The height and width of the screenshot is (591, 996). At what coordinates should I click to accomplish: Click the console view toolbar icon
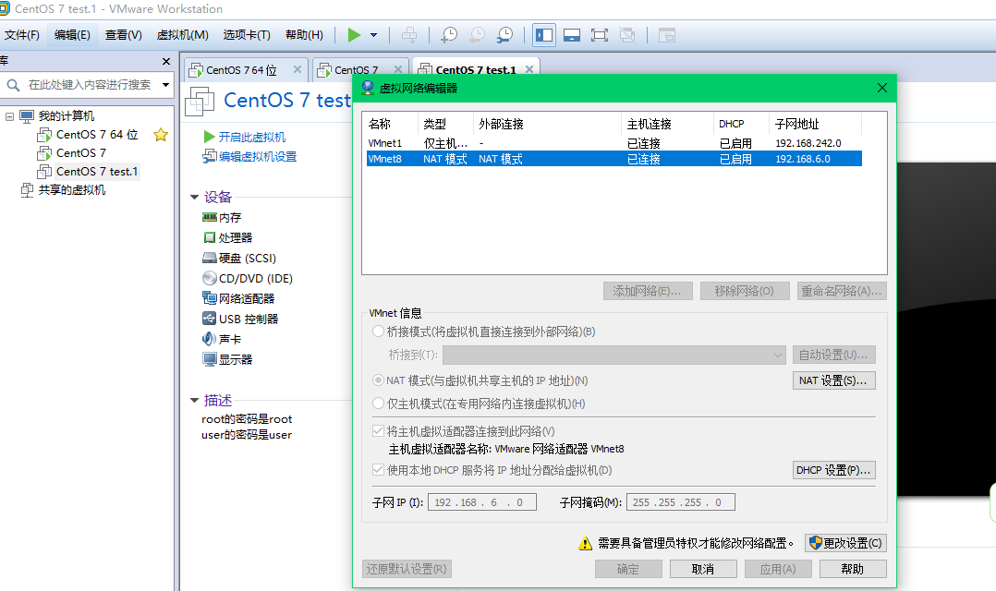pyautogui.click(x=572, y=35)
